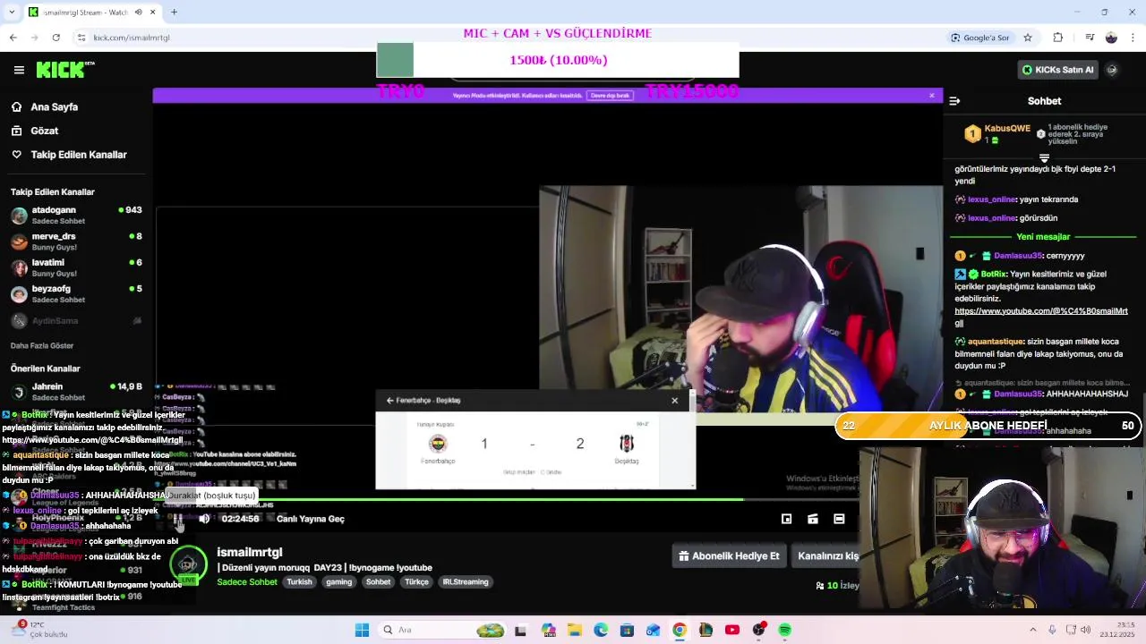Open Takip Edilen Kanallar page
This screenshot has width=1146, height=644.
(79, 155)
